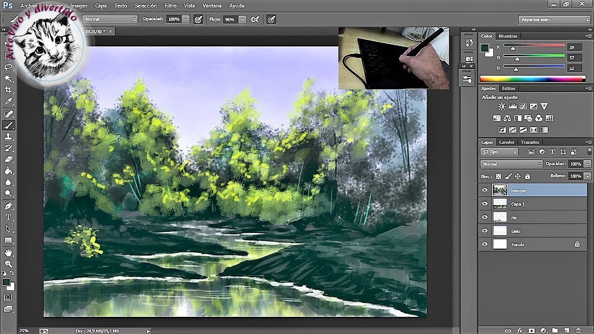
Task: Open layer Opacidad dropdown arrow
Action: coord(588,164)
